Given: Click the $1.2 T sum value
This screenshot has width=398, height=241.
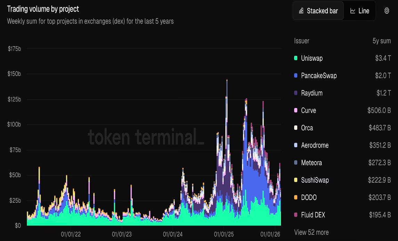Looking at the screenshot, I should click(x=383, y=93).
